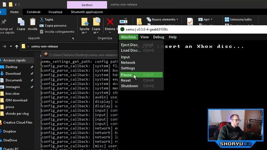Switch to the Visualizza ribbon tab
Viewport: 267px width, 150px height.
pyautogui.click(x=55, y=12)
